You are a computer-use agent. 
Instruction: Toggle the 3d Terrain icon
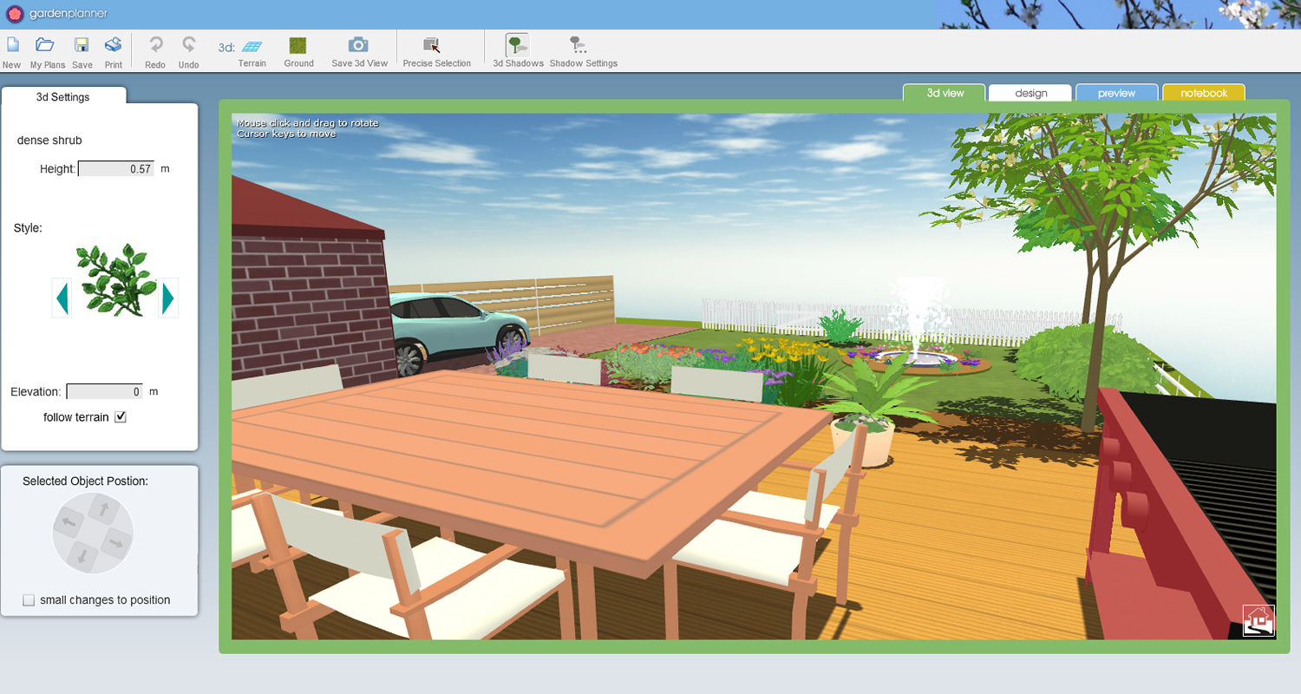[x=252, y=47]
